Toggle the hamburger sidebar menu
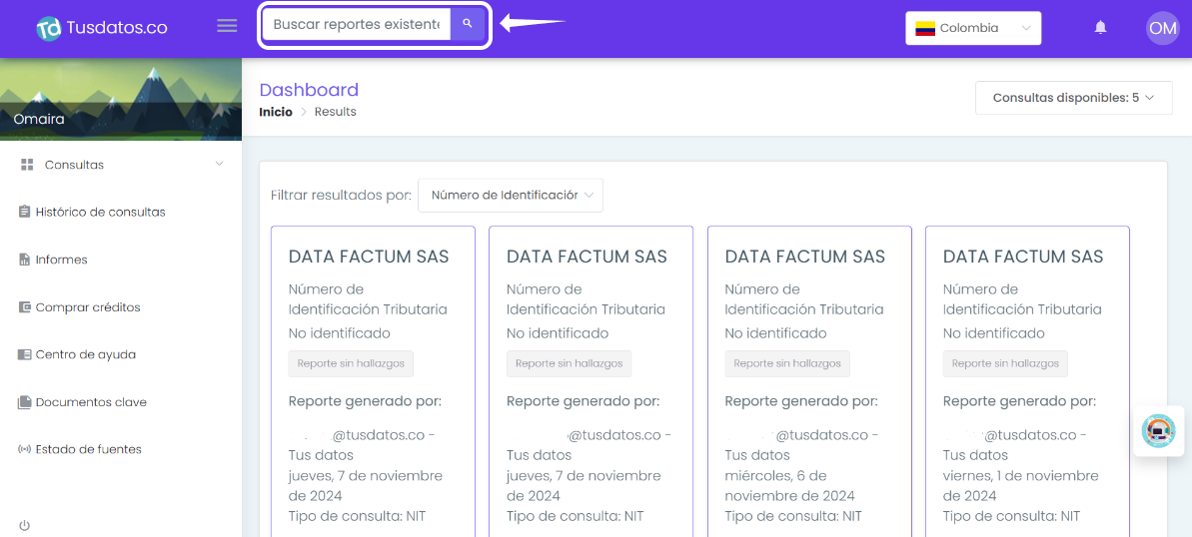The width and height of the screenshot is (1192, 537). click(x=227, y=26)
